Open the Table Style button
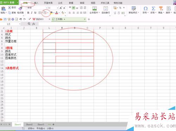Image resolution: width=176 pixels, height=131 pixels. [x=134, y=10]
